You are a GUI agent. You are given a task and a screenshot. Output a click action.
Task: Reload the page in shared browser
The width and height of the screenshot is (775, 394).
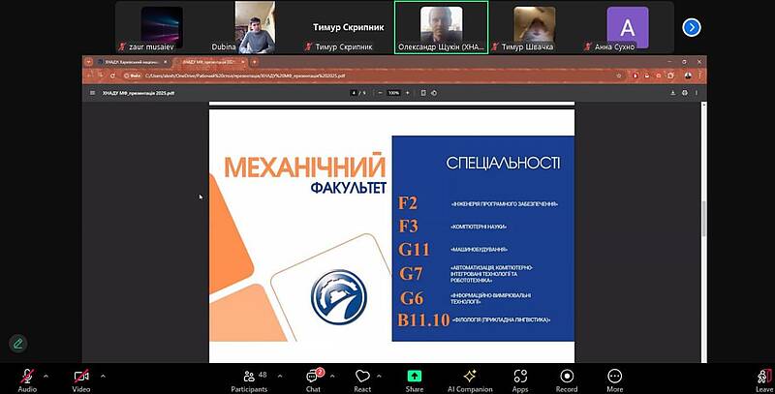112,76
